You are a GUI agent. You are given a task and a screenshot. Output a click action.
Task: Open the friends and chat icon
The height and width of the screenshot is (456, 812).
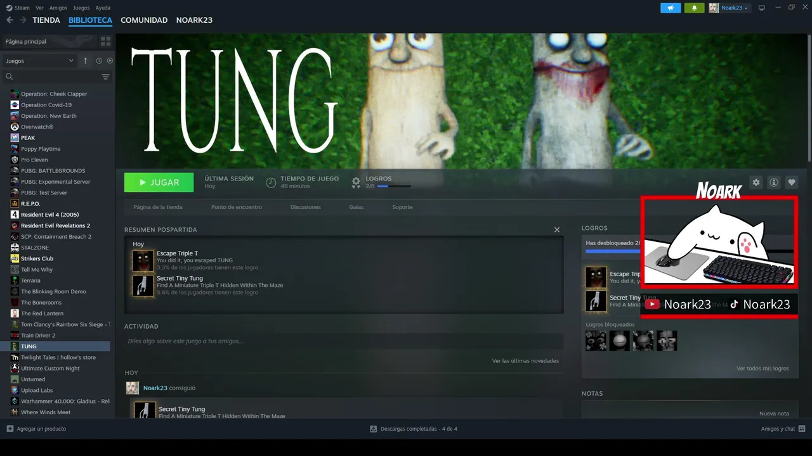click(x=802, y=429)
